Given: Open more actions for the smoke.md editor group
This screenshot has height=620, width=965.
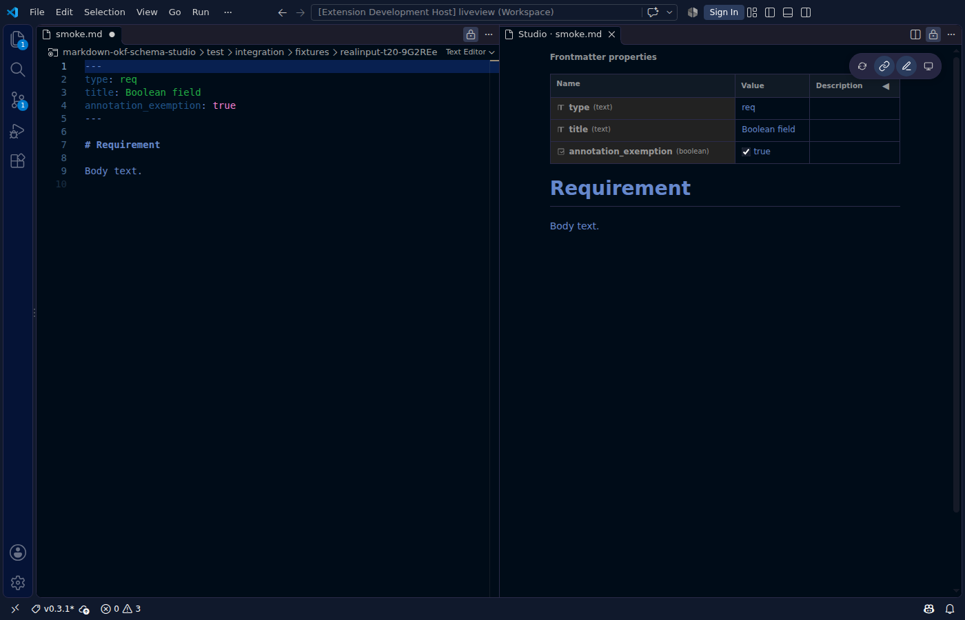Looking at the screenshot, I should point(489,34).
